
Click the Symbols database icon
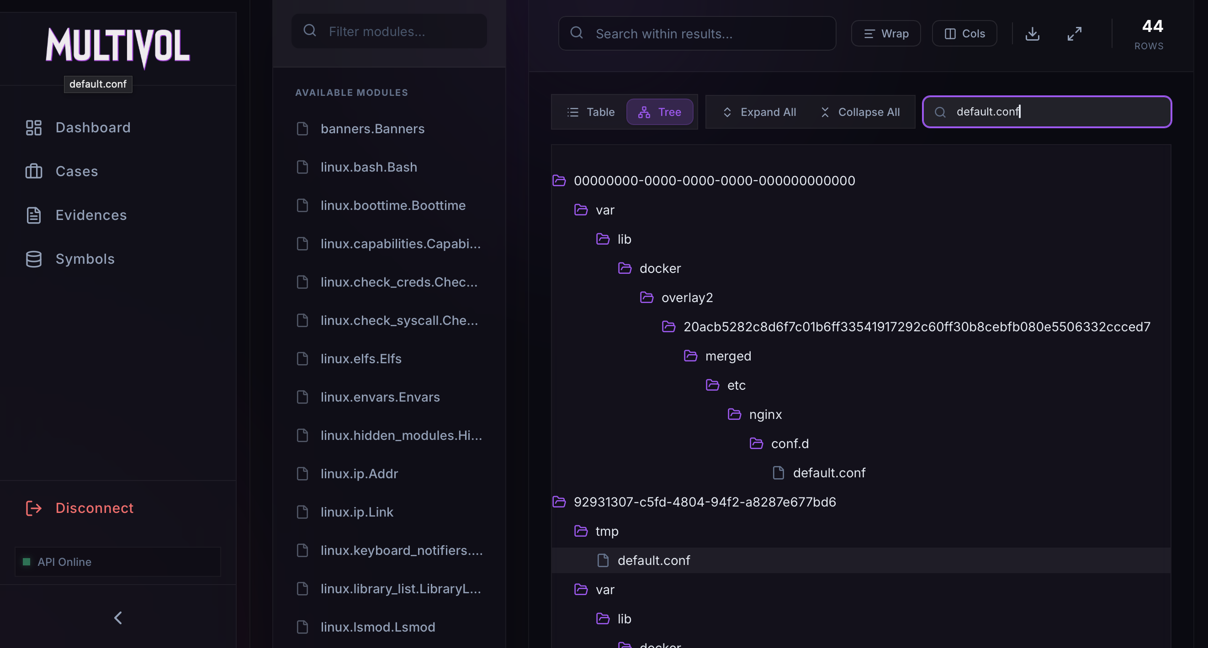(x=33, y=259)
